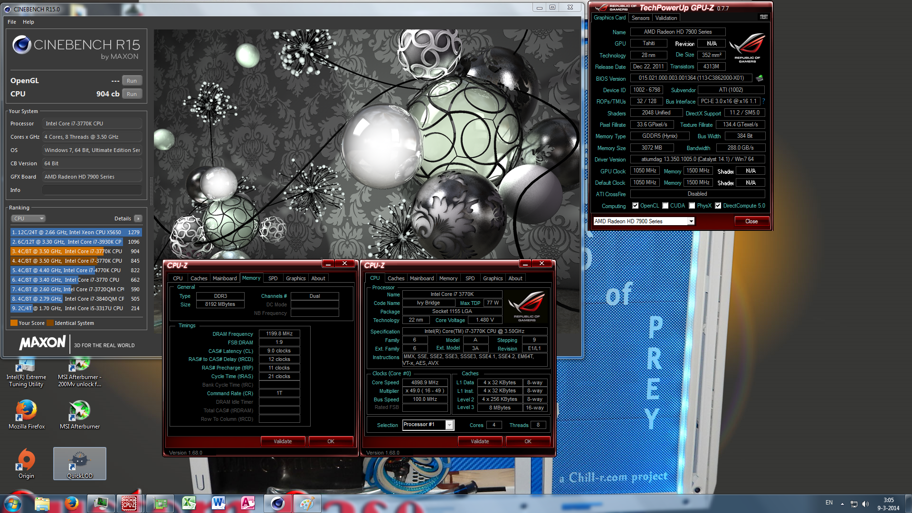912x513 pixels.
Task: Click the BIOS save chip icon in GPU-Z
Action: (760, 78)
